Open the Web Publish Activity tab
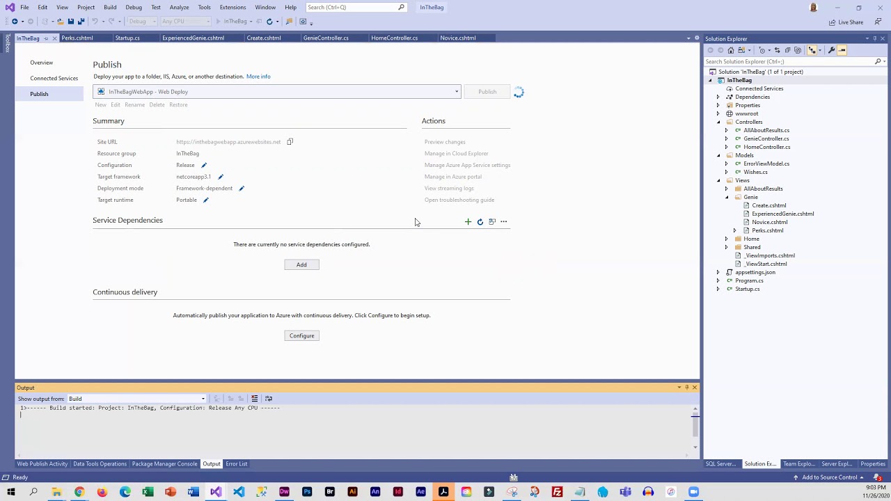This screenshot has width=891, height=501. point(42,464)
